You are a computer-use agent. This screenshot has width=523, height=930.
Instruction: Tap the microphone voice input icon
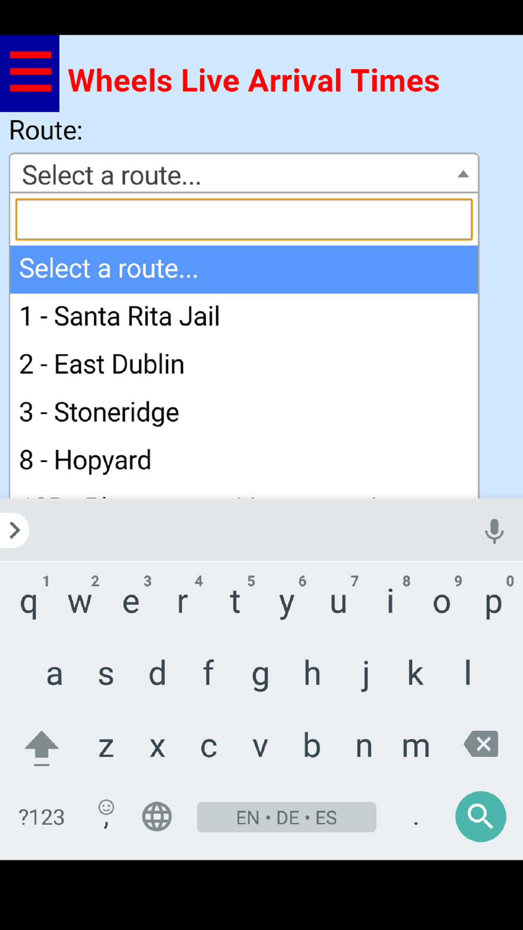(x=494, y=531)
